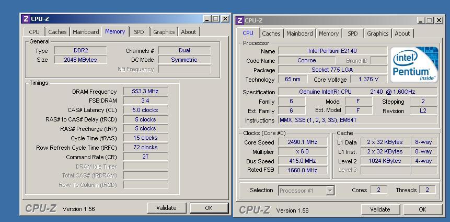450x222 pixels.
Task: Click the 553.3 MHz DRAM Frequency value
Action: click(145, 91)
